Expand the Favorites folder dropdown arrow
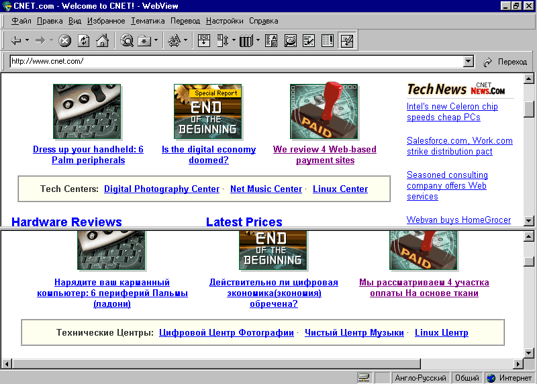The image size is (537, 384). [156, 40]
